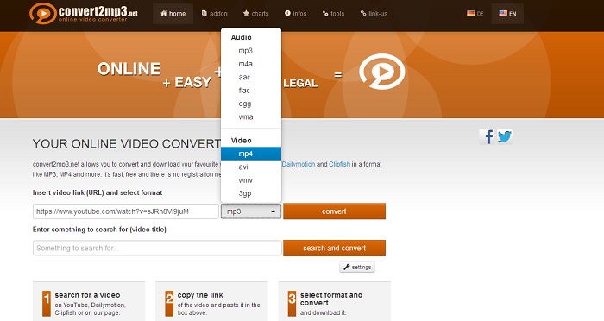Focus the Something to search for field
This screenshot has height=321, width=604.
(x=157, y=249)
